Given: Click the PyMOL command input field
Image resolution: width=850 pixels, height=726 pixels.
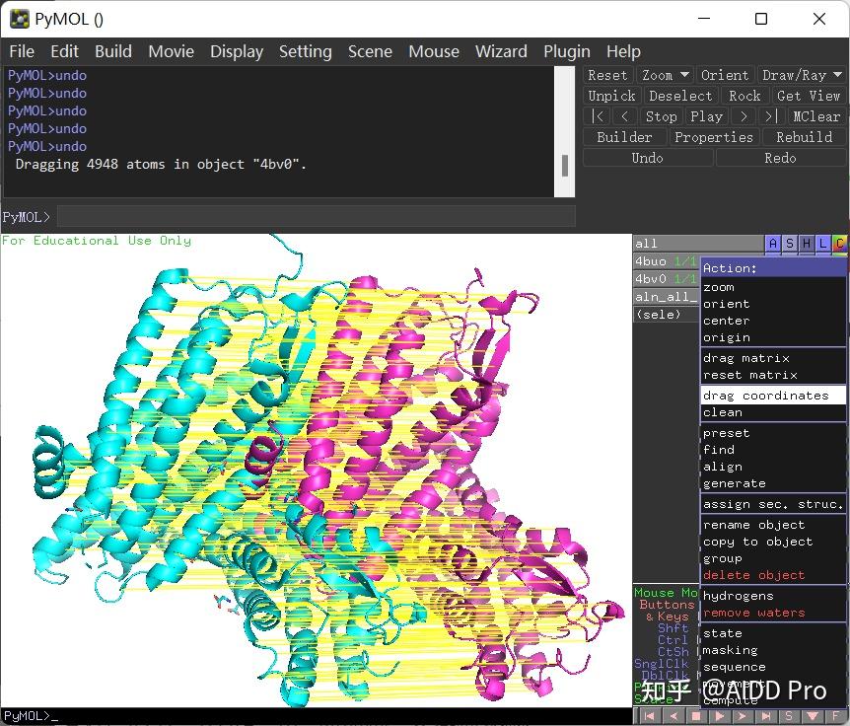Looking at the screenshot, I should pyautogui.click(x=316, y=216).
